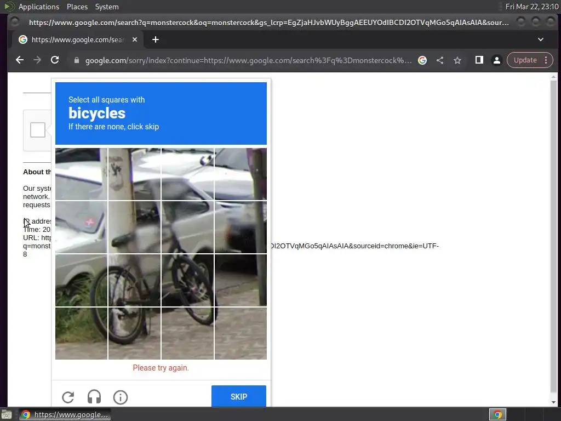
Task: Select the square with bicycle handlebars
Action: point(187,227)
